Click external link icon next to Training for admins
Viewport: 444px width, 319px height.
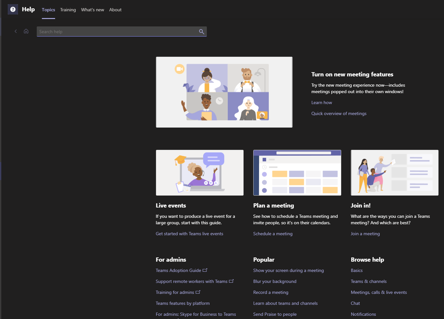tap(198, 292)
